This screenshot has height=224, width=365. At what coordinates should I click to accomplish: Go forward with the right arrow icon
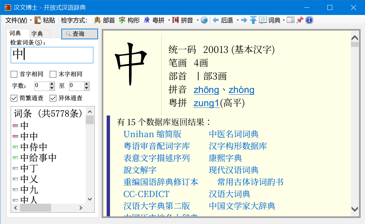tap(244, 20)
